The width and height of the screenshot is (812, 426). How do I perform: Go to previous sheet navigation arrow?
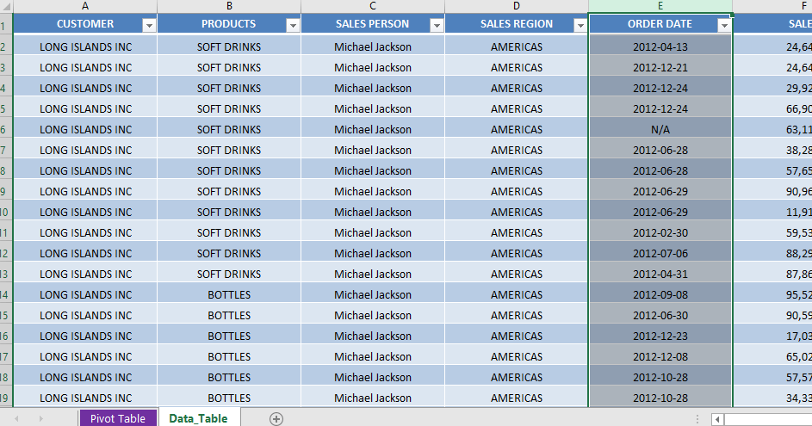click(x=16, y=418)
